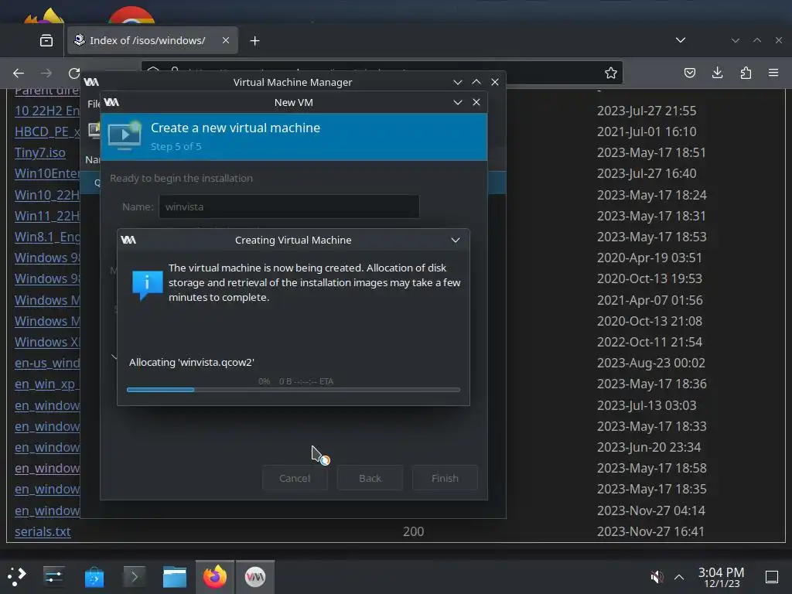Viewport: 792px width, 594px height.
Task: Click the blue info speech bubble icon
Action: 147,285
